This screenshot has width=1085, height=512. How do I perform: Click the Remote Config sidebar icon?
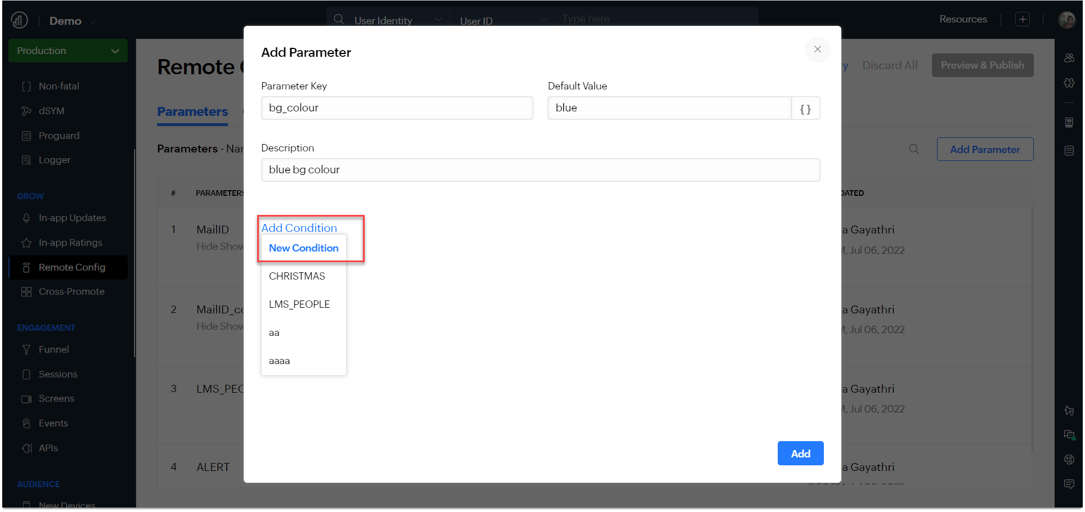(x=26, y=268)
